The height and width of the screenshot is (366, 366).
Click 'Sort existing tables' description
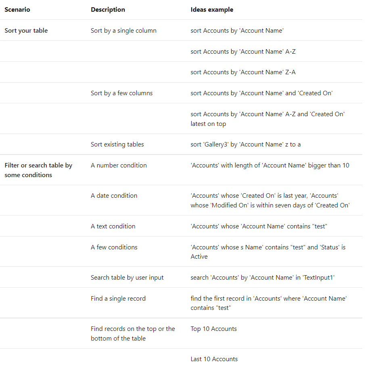tap(117, 144)
